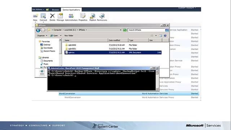Open the view options dropdown arrow
The image size is (231, 130).
[x=156, y=35]
